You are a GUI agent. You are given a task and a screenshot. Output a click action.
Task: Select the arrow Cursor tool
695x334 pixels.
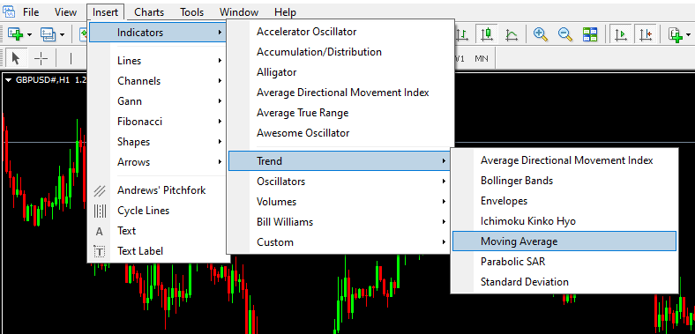point(16,58)
